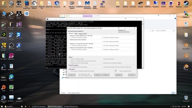This screenshot has width=192, height=108.
Task: Open the Recycle Bin
Action: [186, 99]
